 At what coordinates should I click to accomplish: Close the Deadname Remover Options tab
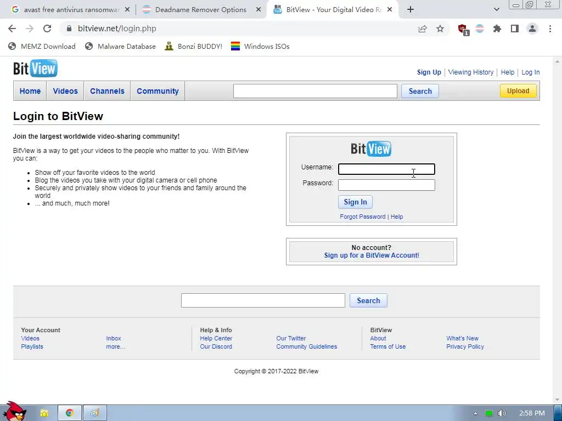tap(258, 10)
